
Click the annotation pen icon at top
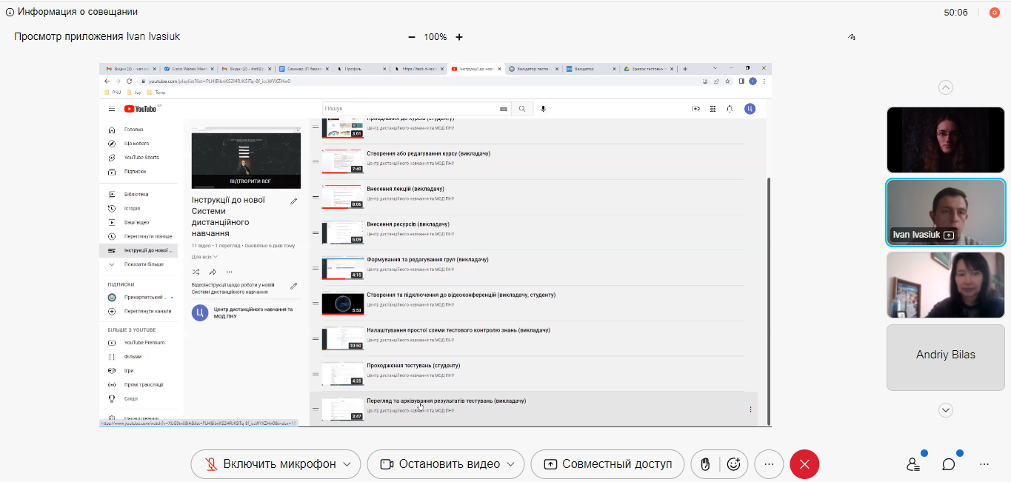coord(852,37)
